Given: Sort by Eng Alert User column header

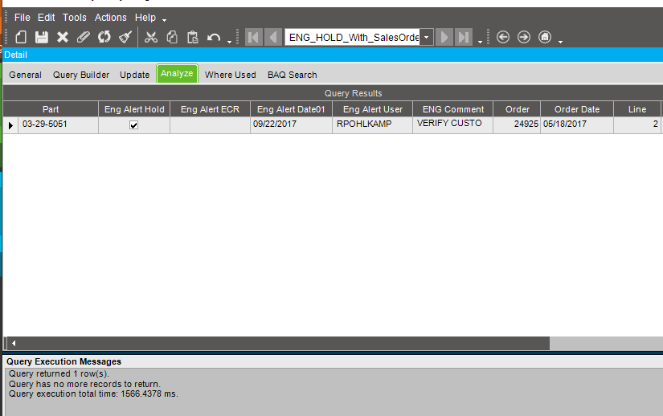Looking at the screenshot, I should [x=373, y=109].
